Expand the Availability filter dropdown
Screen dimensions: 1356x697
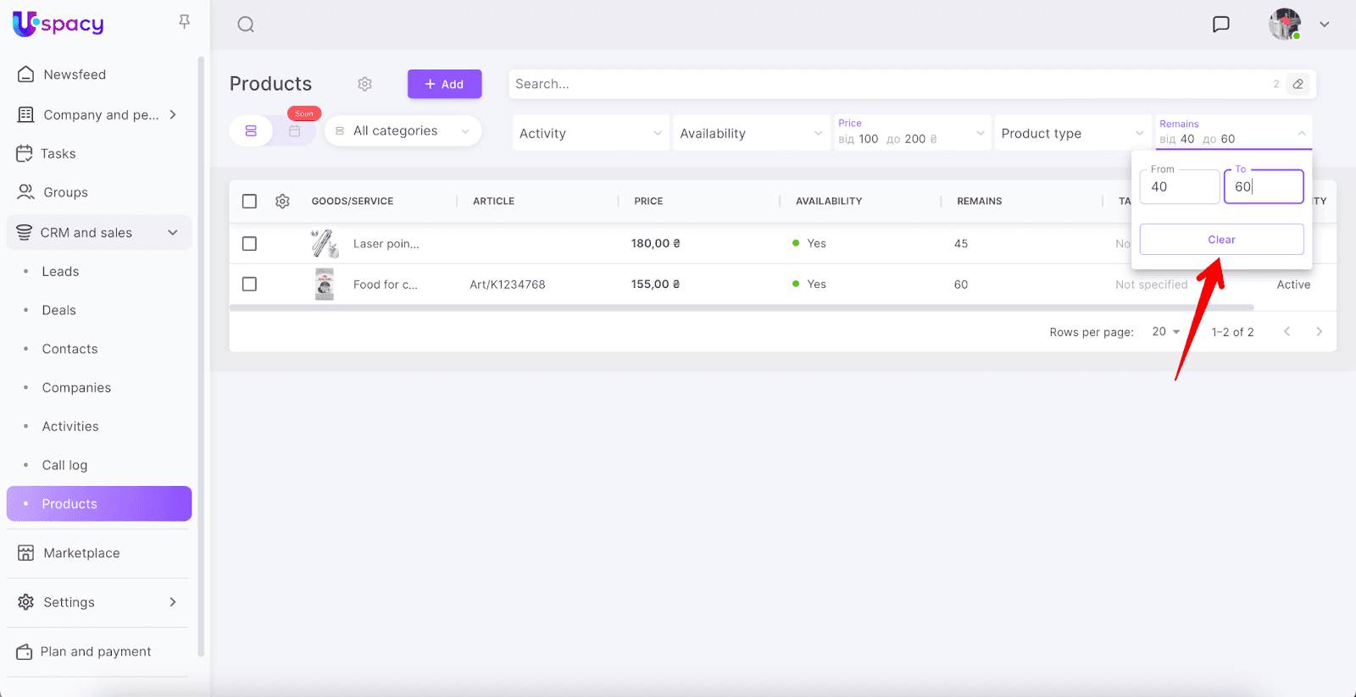point(751,134)
